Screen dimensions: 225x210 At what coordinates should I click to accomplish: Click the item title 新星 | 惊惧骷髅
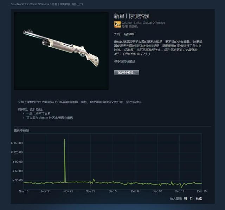coord(131,16)
